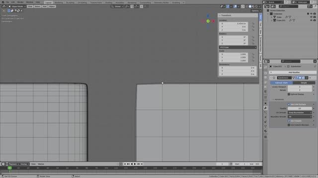Open the viewport Select menu button
Image resolution: width=318 pixels, height=178 pixels.
click(37, 6)
